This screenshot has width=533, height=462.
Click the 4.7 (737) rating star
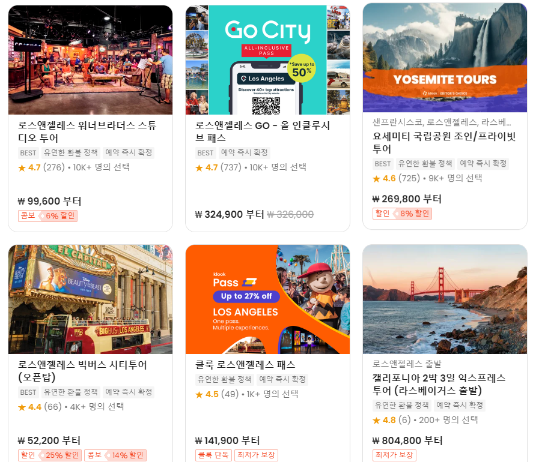tap(199, 167)
